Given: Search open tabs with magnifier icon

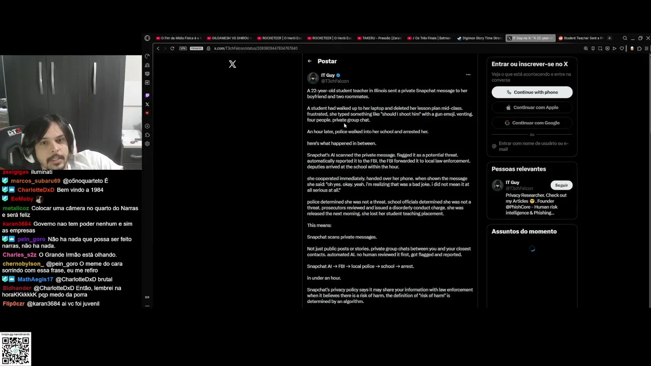Looking at the screenshot, I should click(x=625, y=38).
